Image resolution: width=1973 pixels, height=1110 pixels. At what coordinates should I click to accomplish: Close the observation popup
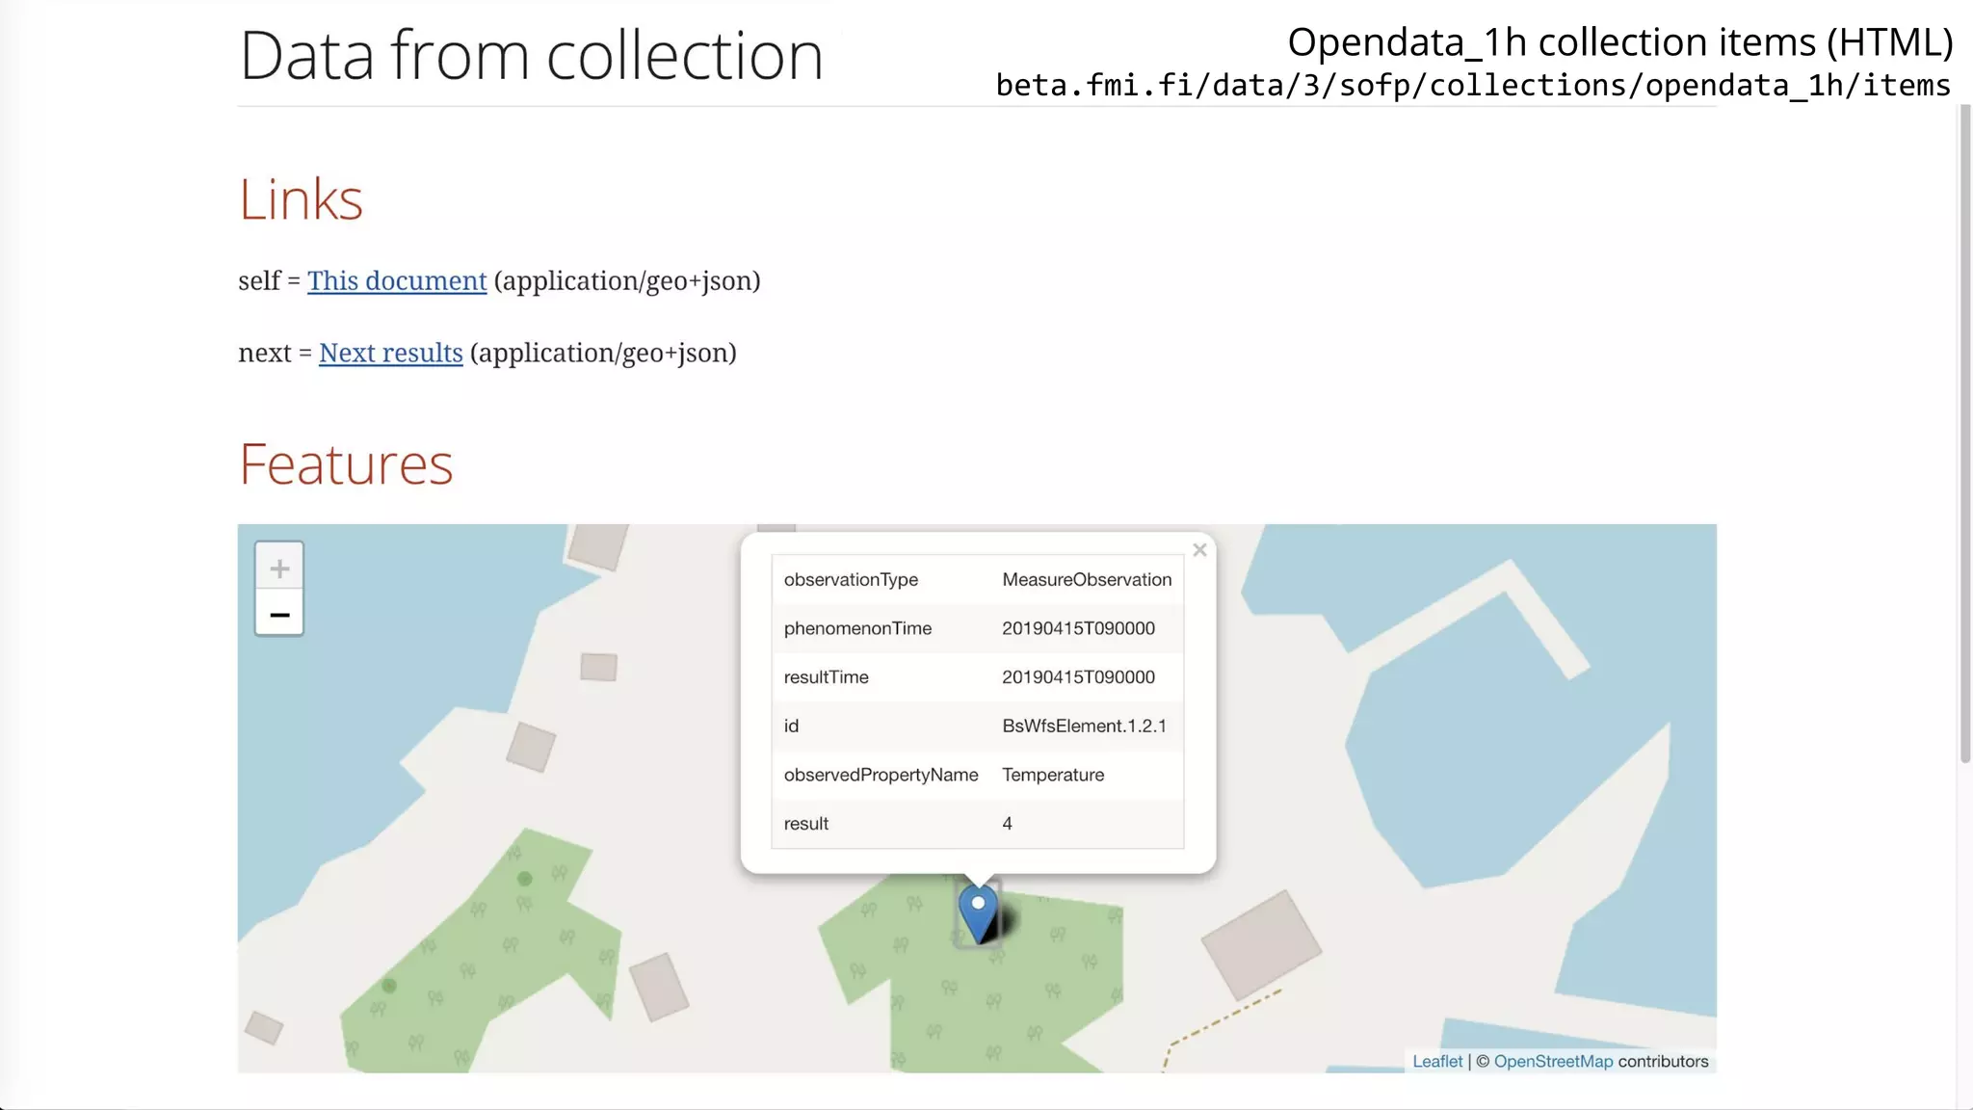(x=1199, y=550)
